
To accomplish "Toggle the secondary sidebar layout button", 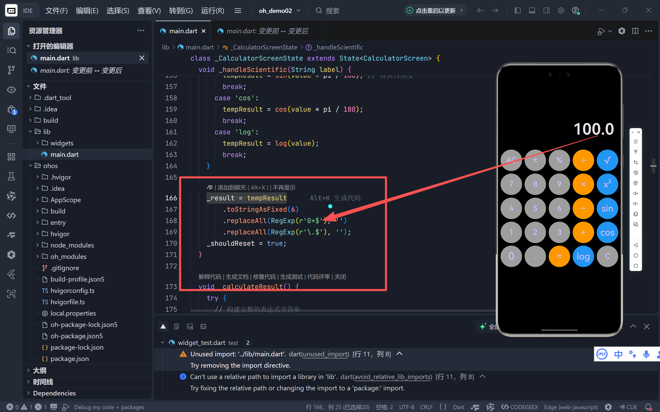I will (x=546, y=11).
